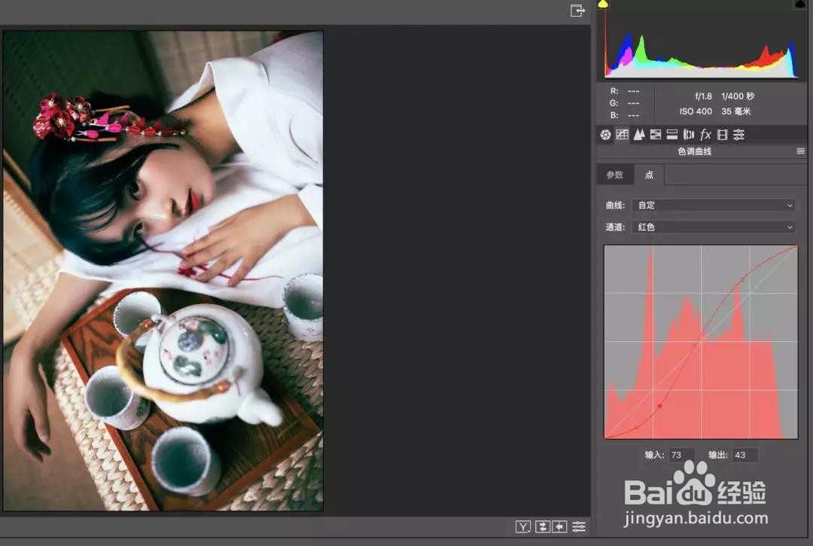Open the Presets sliders panel icon

coord(739,135)
